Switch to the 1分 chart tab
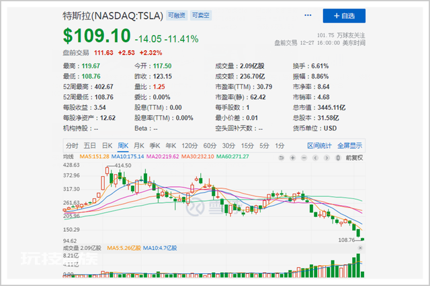This screenshot has height=286, width=430. (279, 146)
